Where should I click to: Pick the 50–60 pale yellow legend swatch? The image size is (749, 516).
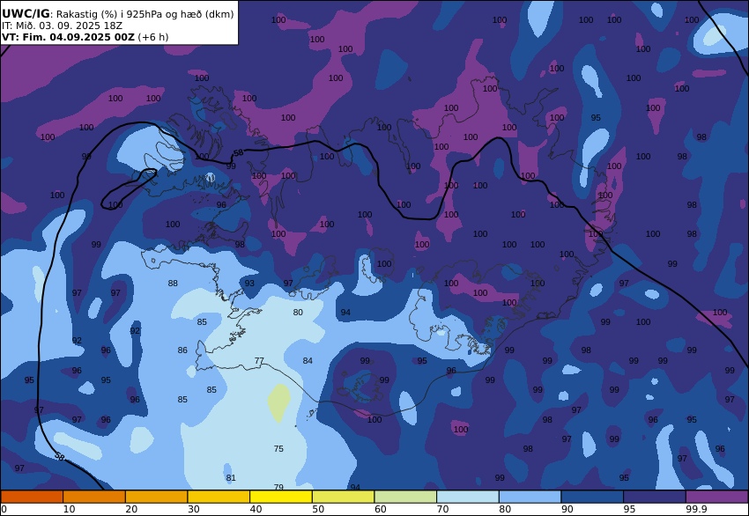(343, 497)
